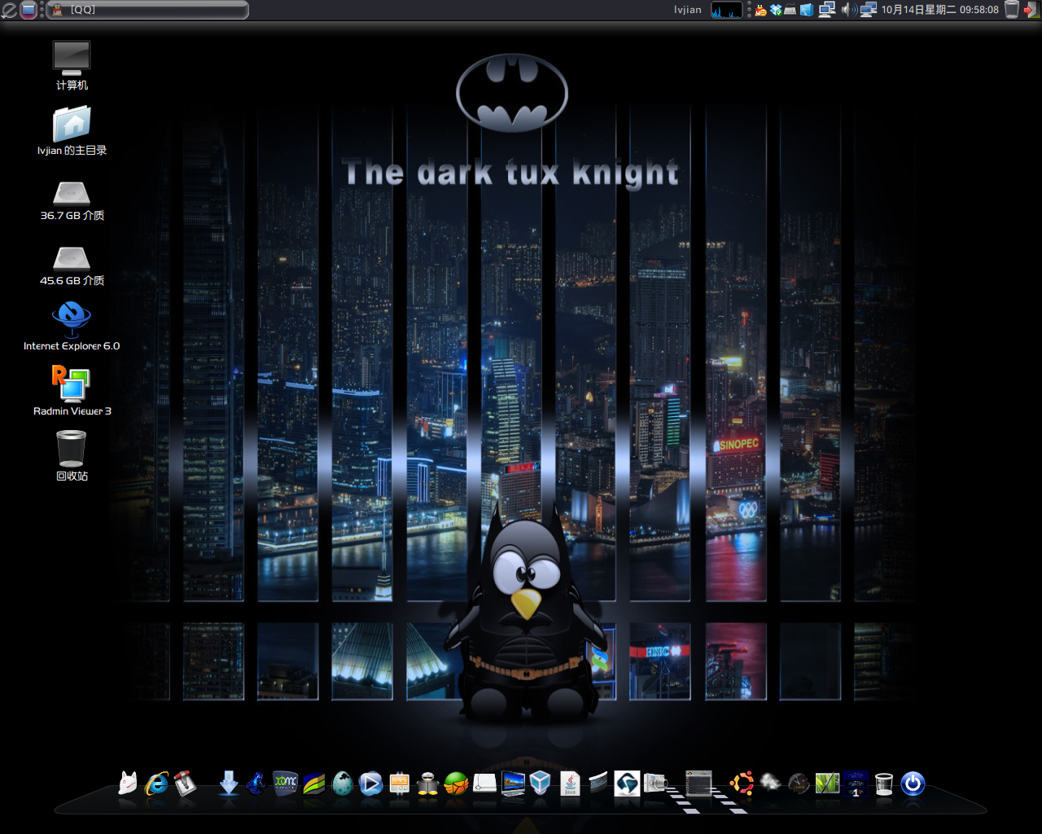The height and width of the screenshot is (834, 1042).
Task: Launch Internet Explorer 6.0 desktop shortcut
Action: (72, 326)
